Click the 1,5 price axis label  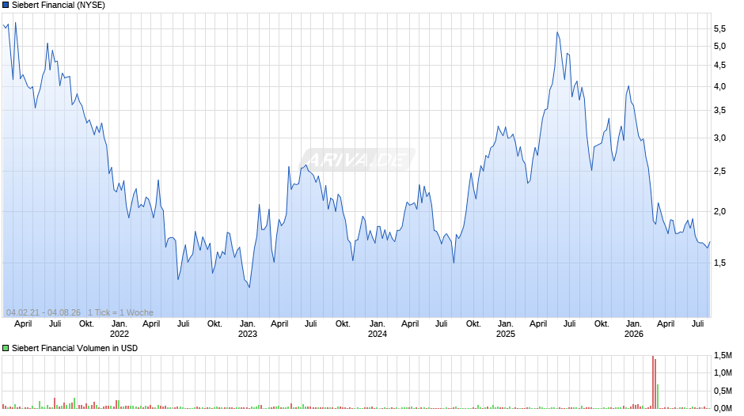[719, 263]
